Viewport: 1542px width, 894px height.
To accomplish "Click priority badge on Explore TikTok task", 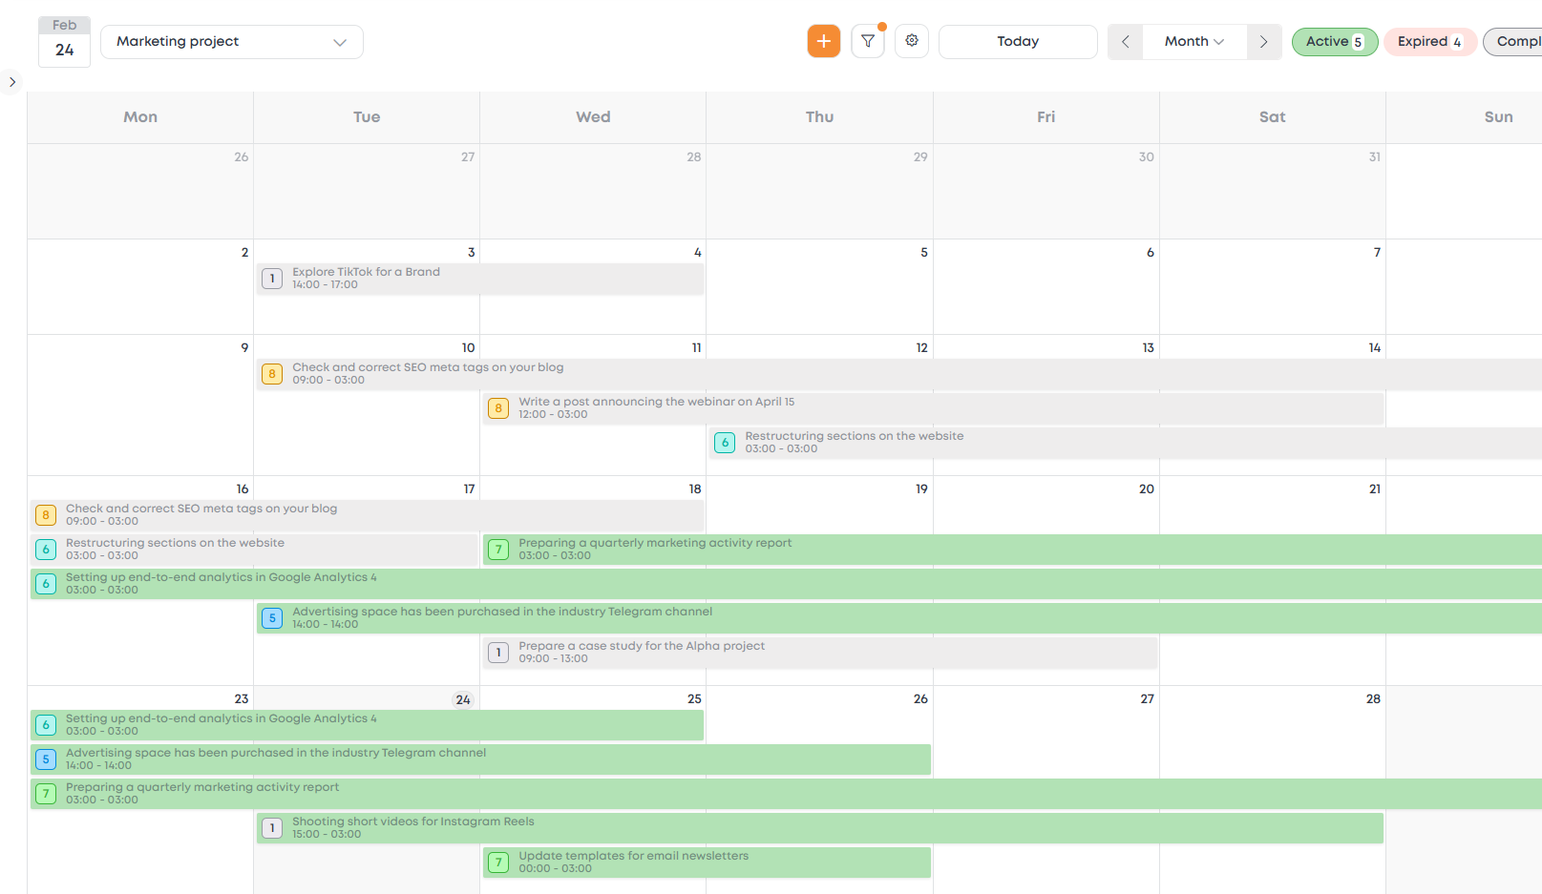I will (x=272, y=279).
